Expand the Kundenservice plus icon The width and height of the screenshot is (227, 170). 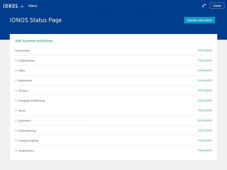click(16, 151)
